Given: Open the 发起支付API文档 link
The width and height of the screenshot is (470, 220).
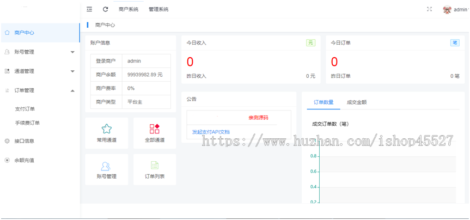Looking at the screenshot, I should [x=211, y=132].
